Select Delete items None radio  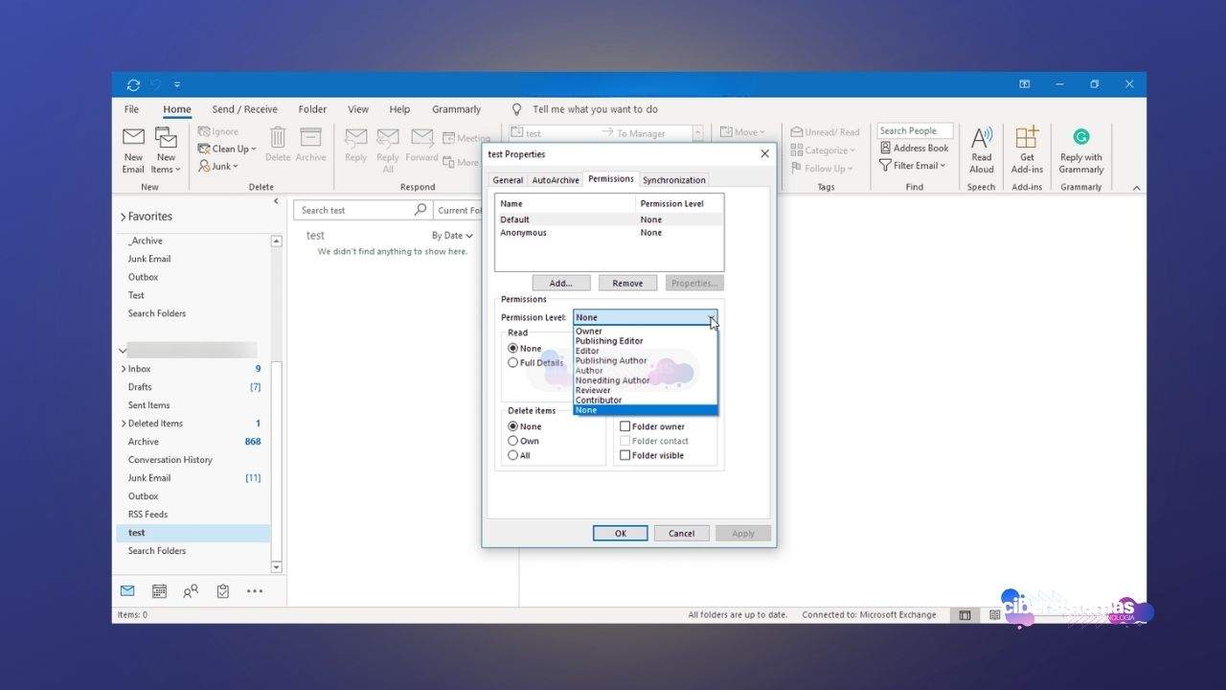(x=513, y=426)
